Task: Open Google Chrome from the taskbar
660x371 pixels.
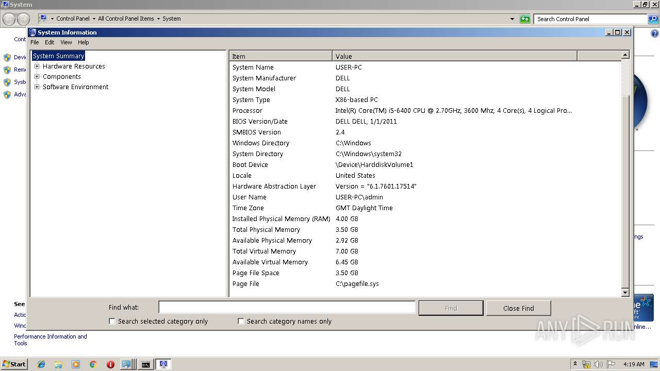Action: [x=93, y=364]
